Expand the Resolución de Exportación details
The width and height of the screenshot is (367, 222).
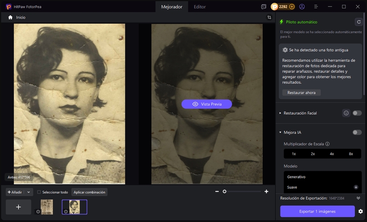pyautogui.click(x=358, y=198)
